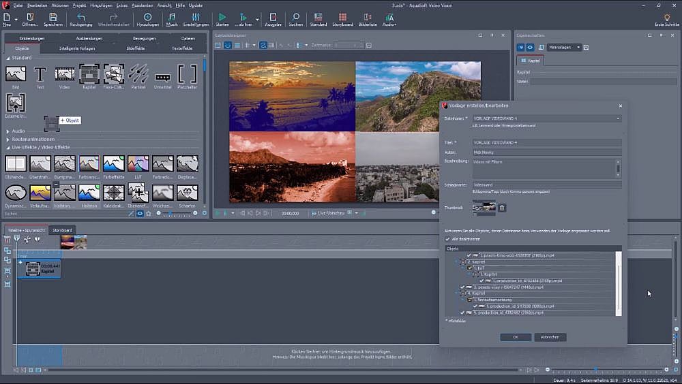The height and width of the screenshot is (384, 682).
Task: Open the Musik toolbar icon
Action: [171, 18]
